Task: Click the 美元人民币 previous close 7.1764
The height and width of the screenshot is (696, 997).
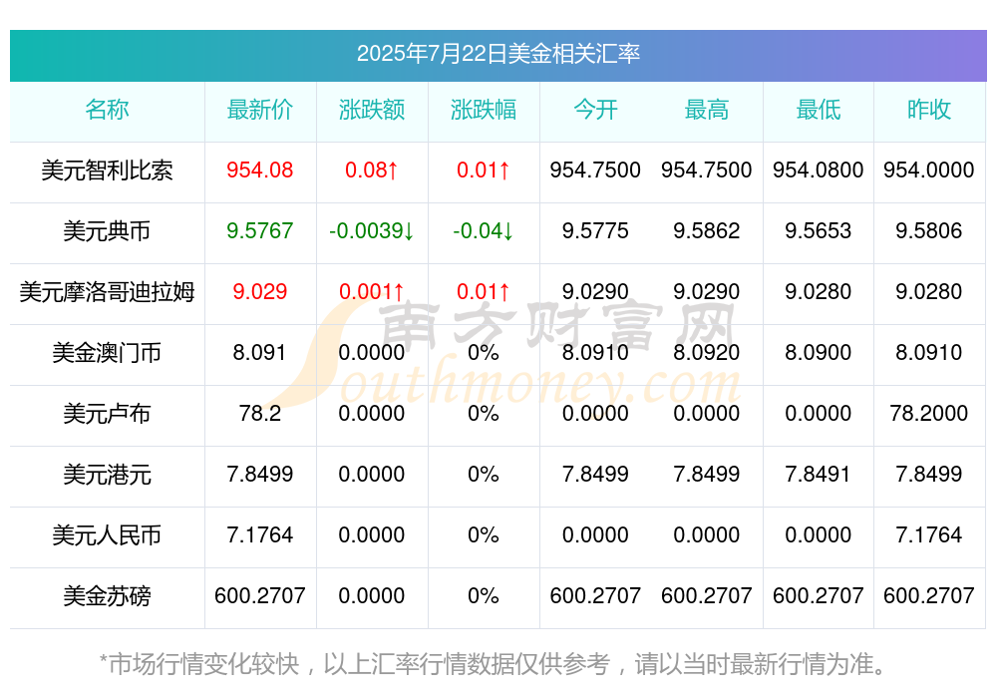Action: [x=929, y=535]
